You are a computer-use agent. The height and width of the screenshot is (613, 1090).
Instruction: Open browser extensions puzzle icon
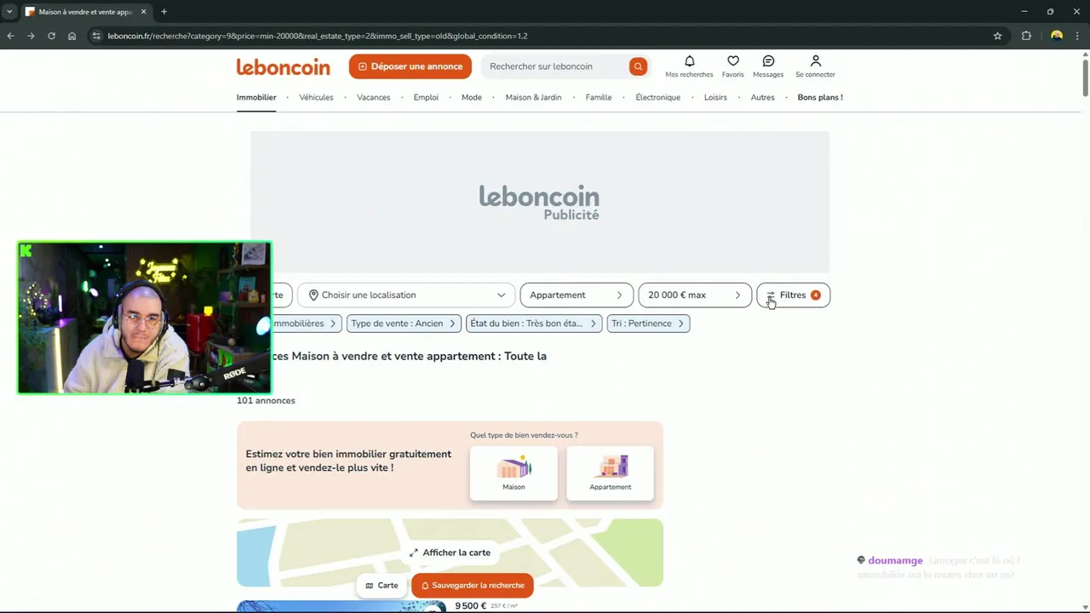tap(1026, 36)
